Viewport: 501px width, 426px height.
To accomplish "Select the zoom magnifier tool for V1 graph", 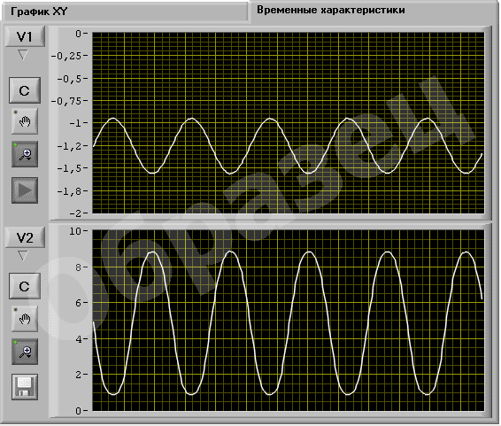I will point(25,154).
